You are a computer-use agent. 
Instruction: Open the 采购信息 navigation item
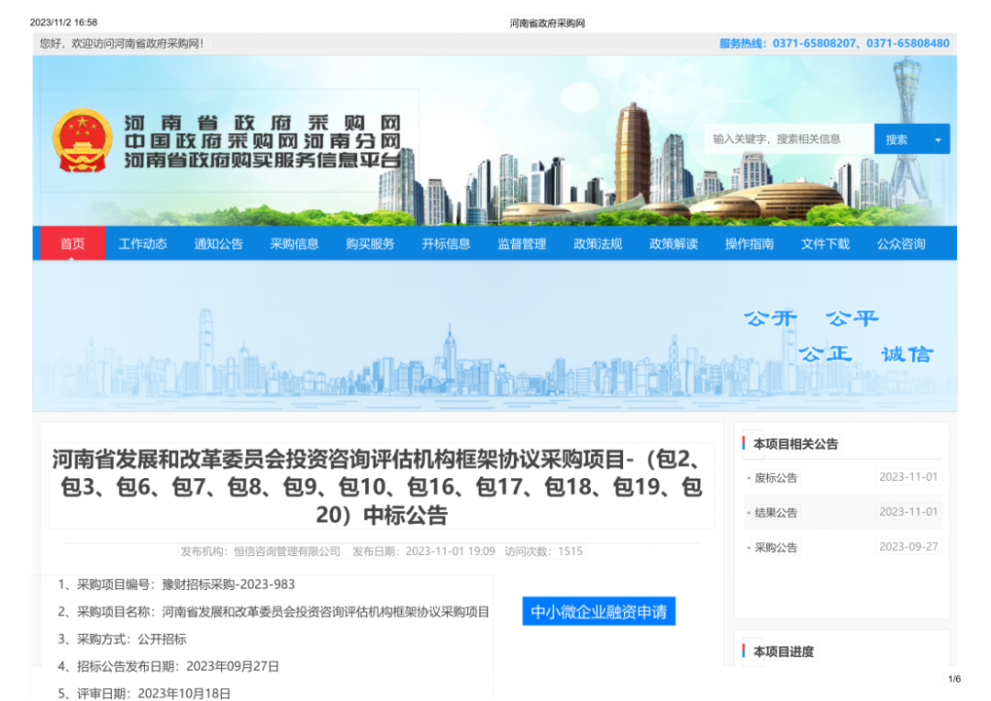point(295,244)
